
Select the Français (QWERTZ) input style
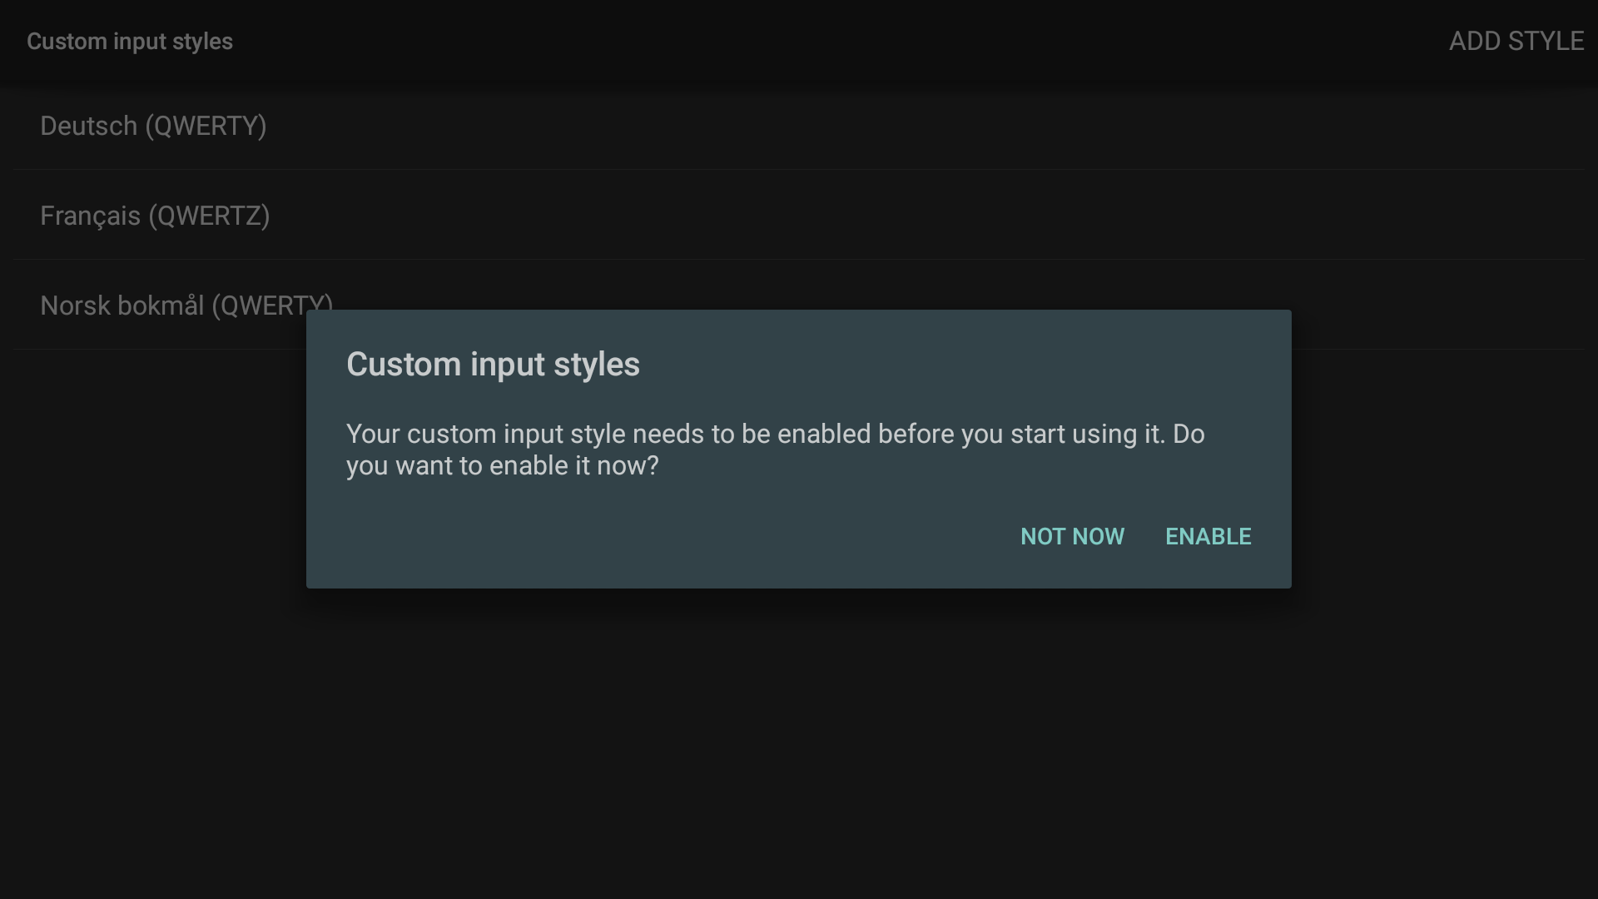coord(155,216)
